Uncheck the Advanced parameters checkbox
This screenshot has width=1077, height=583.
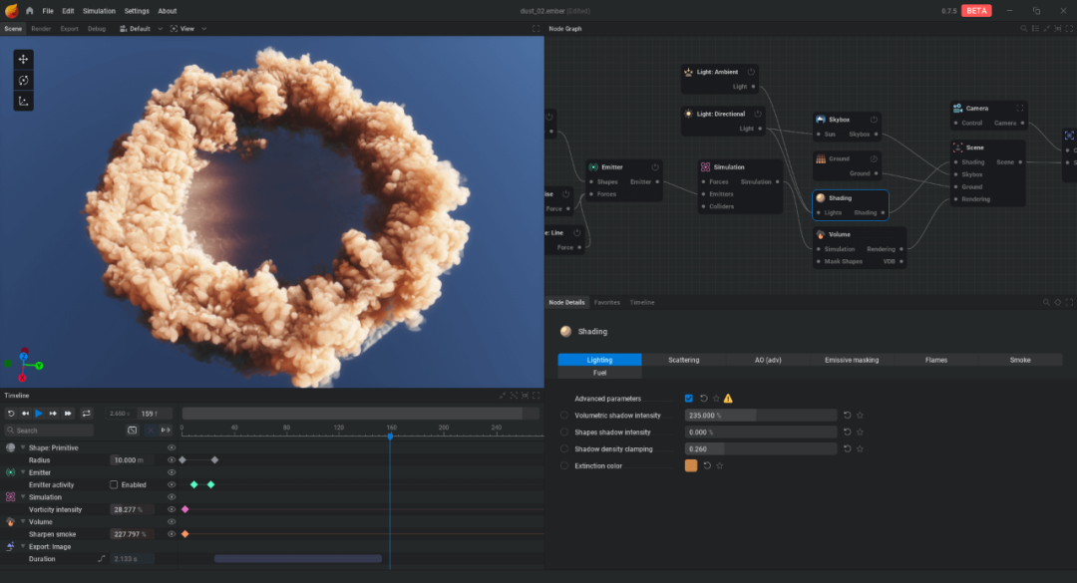688,398
